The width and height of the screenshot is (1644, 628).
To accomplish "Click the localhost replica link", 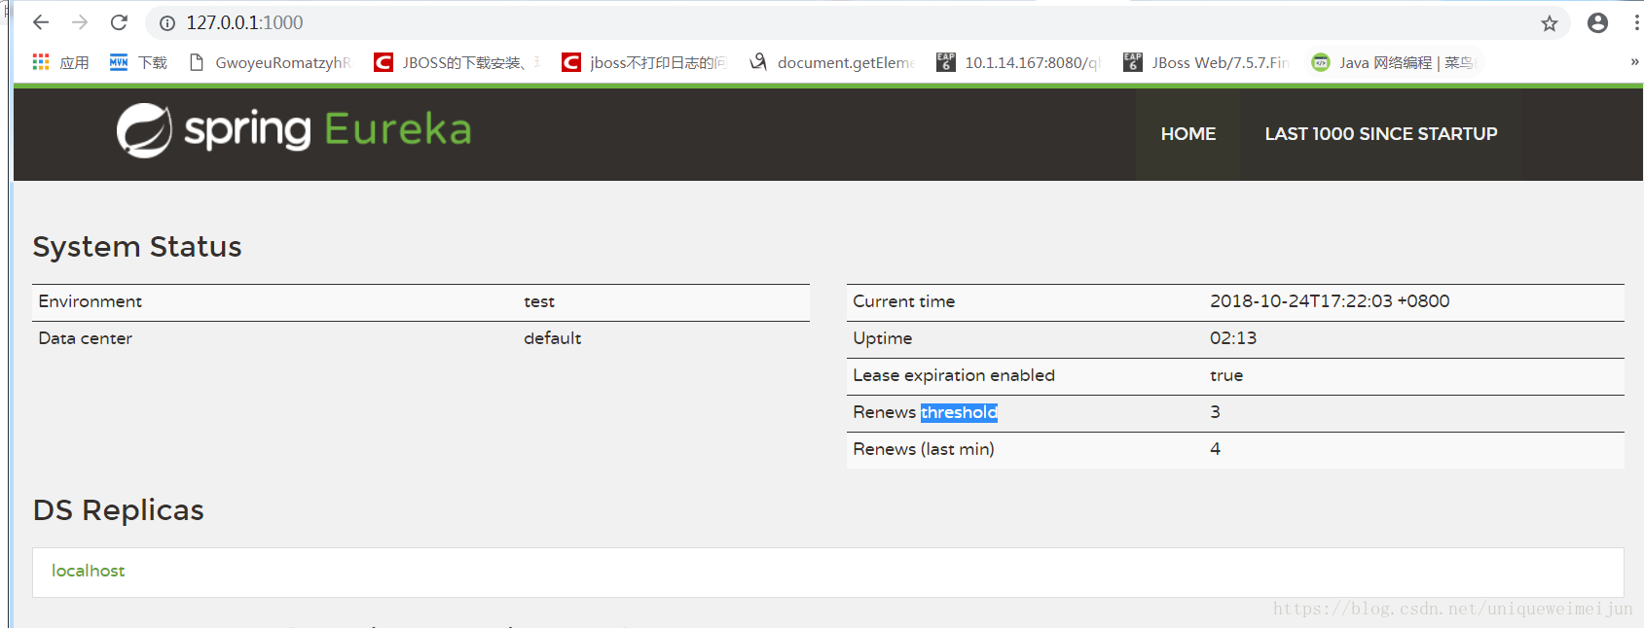I will click(88, 571).
